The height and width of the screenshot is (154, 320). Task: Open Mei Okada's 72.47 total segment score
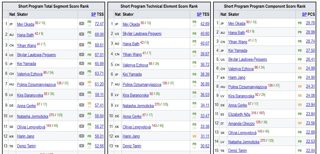pos(99,24)
